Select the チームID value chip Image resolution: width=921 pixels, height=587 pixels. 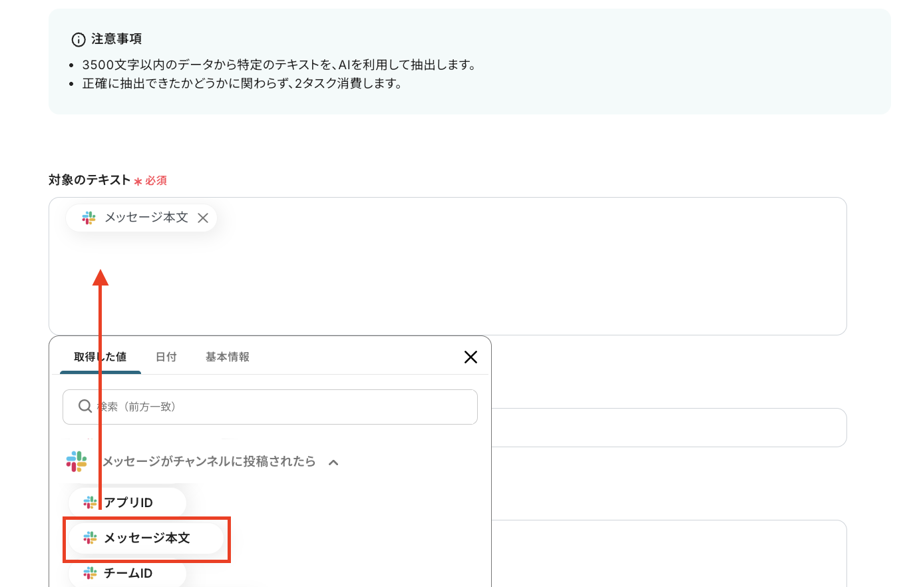tap(127, 573)
